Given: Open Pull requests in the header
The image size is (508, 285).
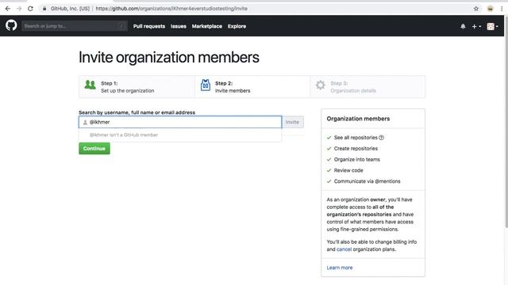Looking at the screenshot, I should (x=149, y=26).
